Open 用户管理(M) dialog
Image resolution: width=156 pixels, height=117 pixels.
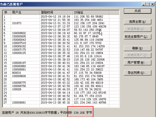point(137,63)
